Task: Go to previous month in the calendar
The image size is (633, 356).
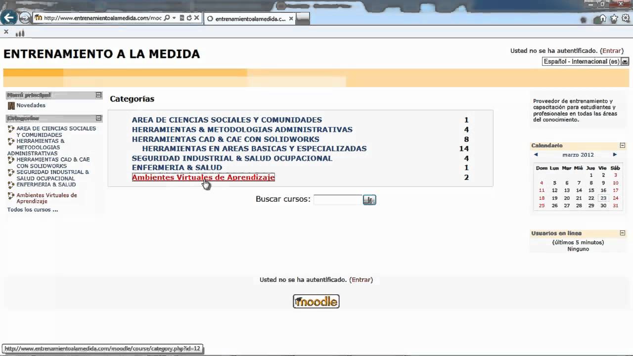Action: point(536,155)
